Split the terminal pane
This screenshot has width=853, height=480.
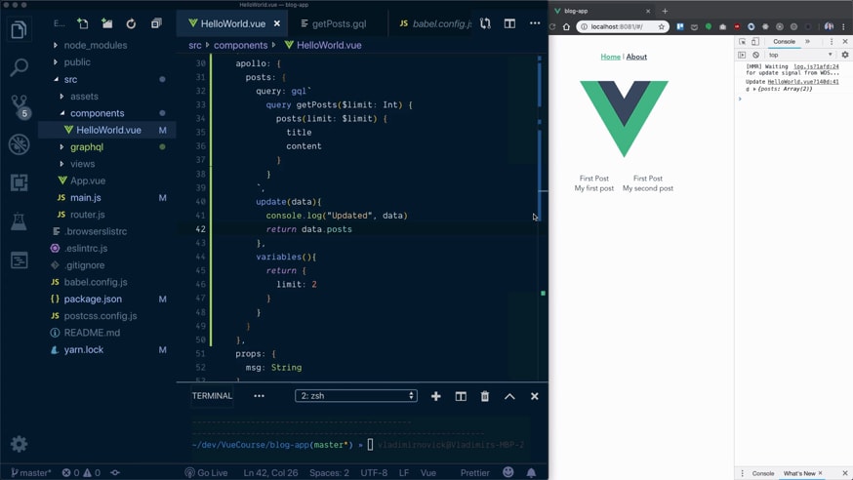pyautogui.click(x=461, y=396)
